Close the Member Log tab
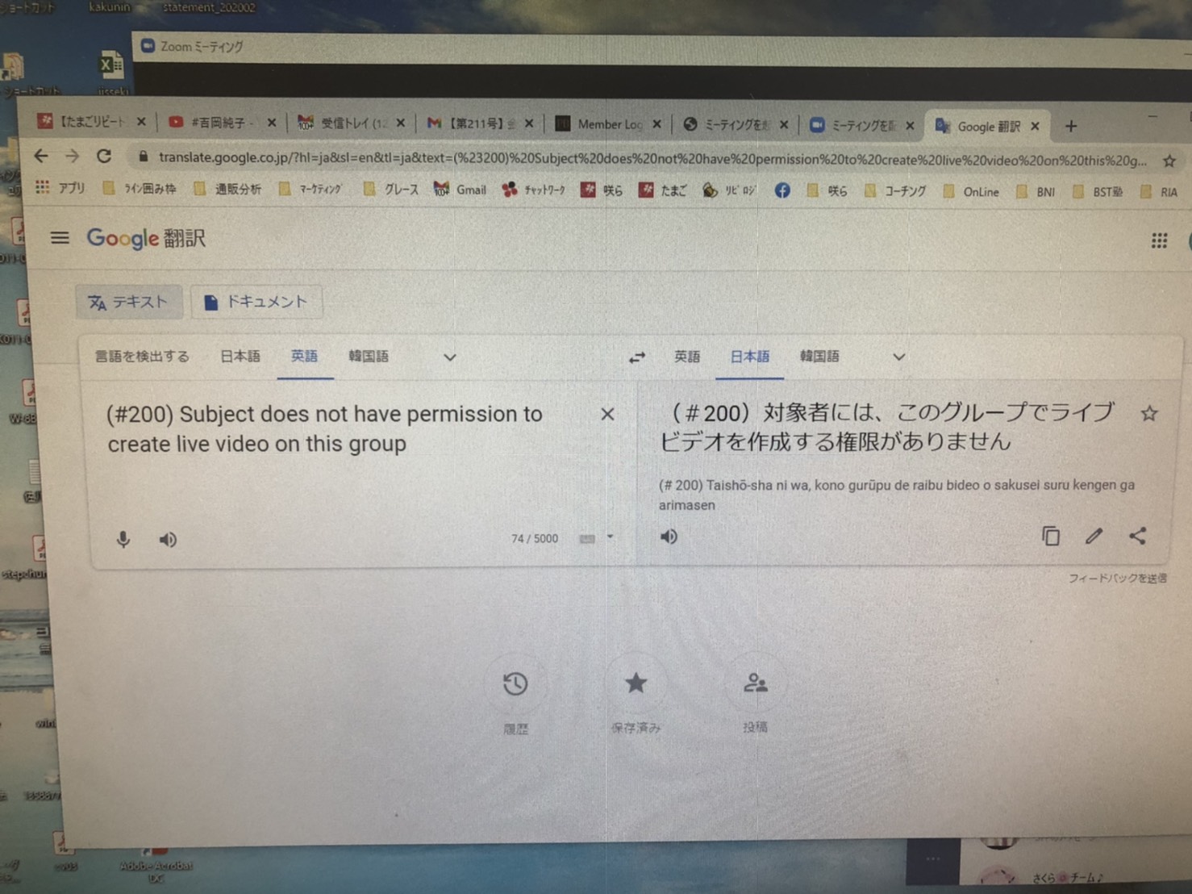Image resolution: width=1192 pixels, height=894 pixels. [x=656, y=124]
